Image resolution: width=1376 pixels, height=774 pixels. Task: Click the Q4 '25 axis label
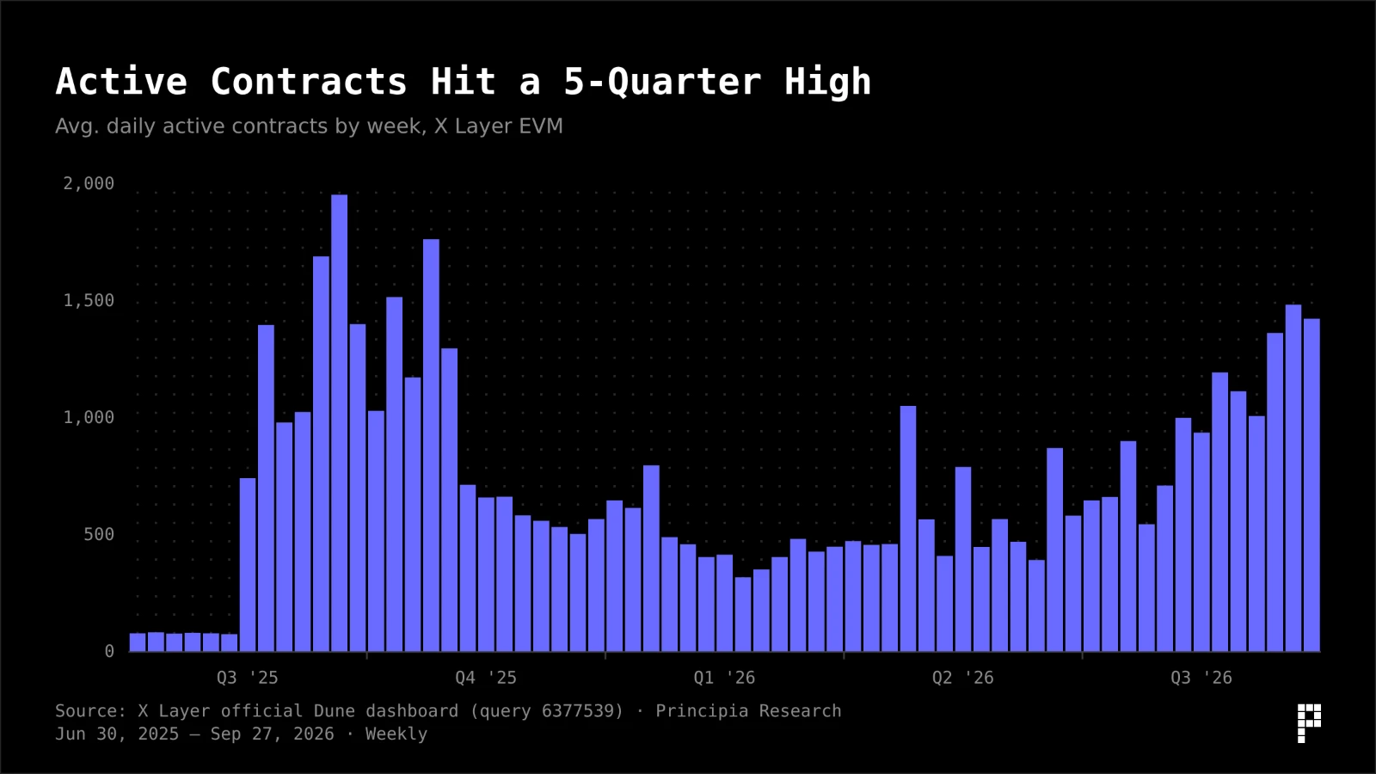click(486, 678)
